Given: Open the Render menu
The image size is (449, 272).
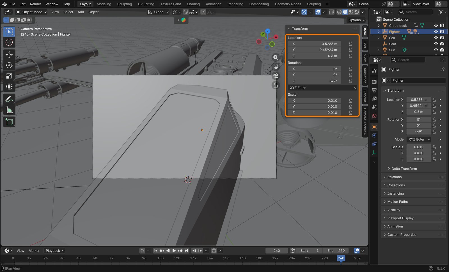Looking at the screenshot, I should [x=35, y=4].
